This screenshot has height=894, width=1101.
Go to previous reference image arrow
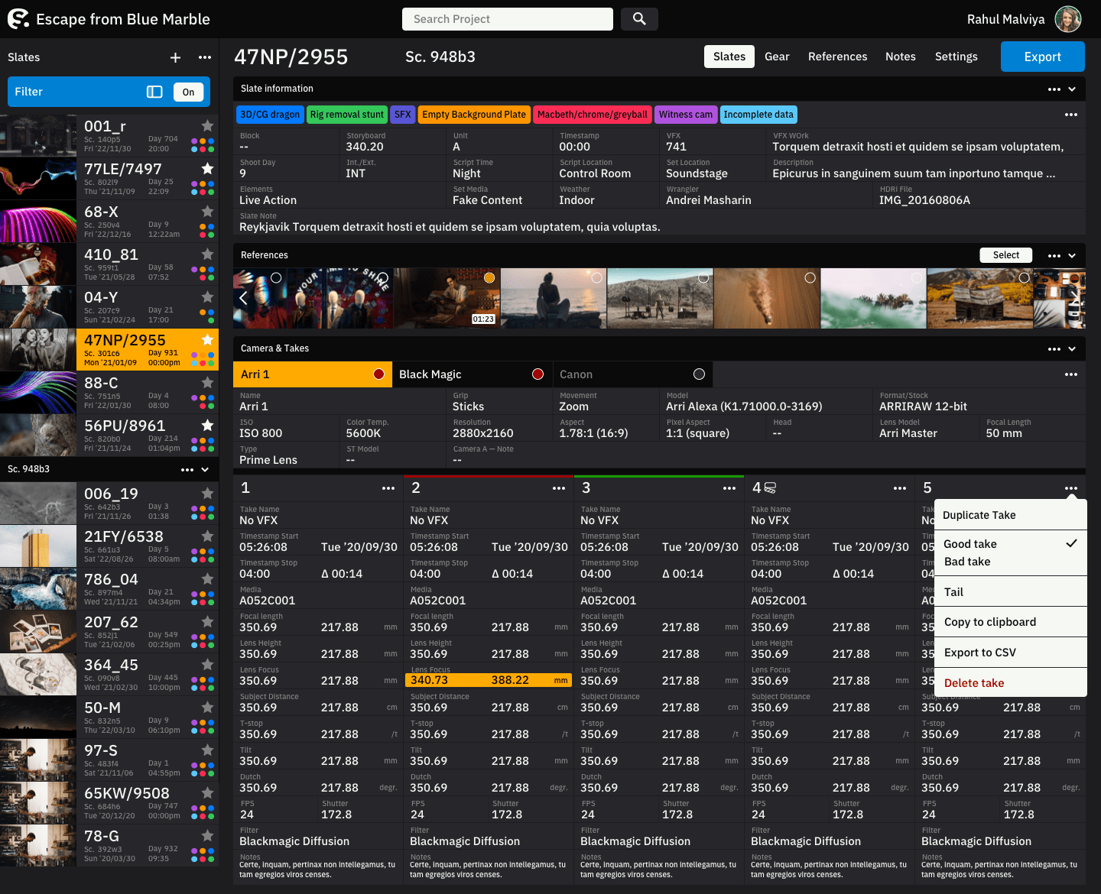(x=243, y=298)
